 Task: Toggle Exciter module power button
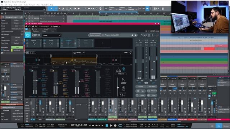pyautogui.click(x=45, y=40)
